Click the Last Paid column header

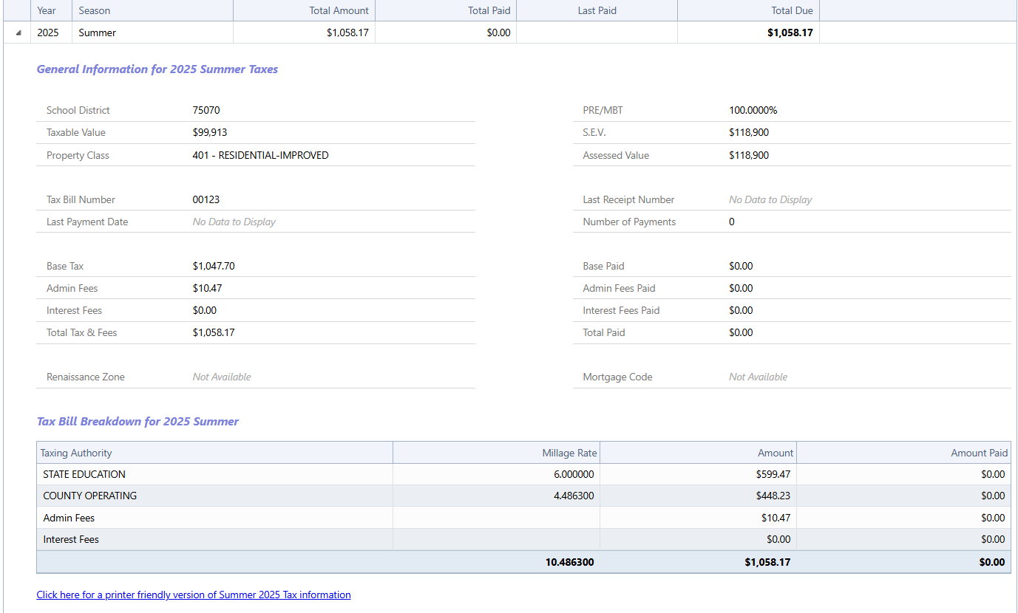coord(597,10)
